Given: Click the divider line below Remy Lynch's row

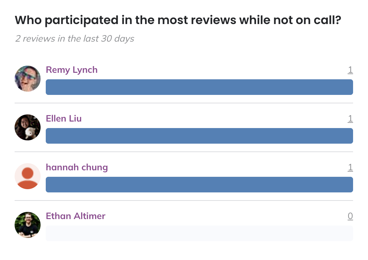Looking at the screenshot, I should [x=184, y=103].
